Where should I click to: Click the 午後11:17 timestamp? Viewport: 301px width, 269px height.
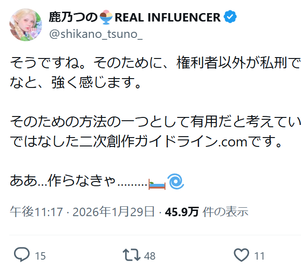[x=36, y=211]
